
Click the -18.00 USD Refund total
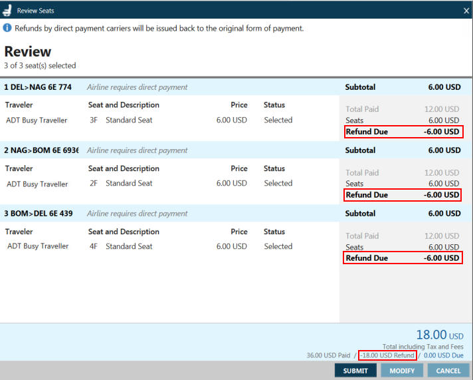pyautogui.click(x=387, y=355)
